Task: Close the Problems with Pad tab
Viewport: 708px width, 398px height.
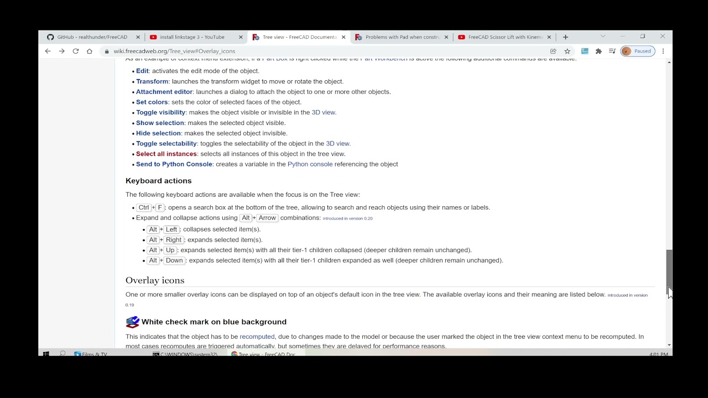Action: tap(446, 37)
